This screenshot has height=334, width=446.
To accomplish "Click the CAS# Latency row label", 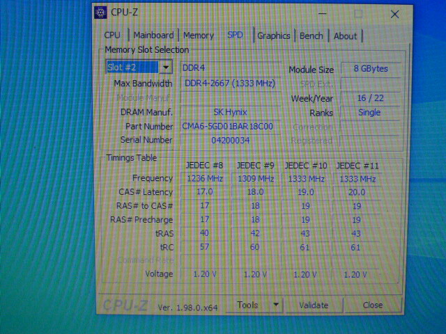I will pos(146,192).
